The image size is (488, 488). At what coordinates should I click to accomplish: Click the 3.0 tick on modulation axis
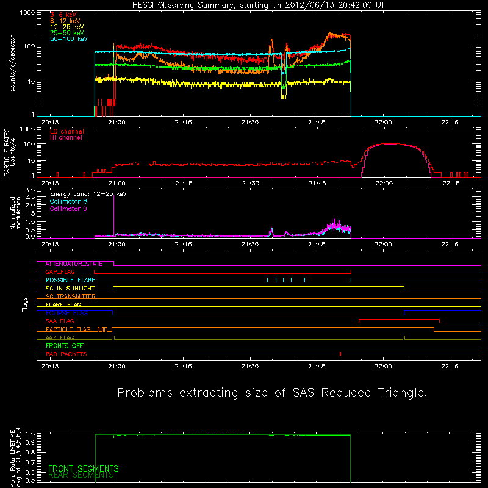pos(30,190)
